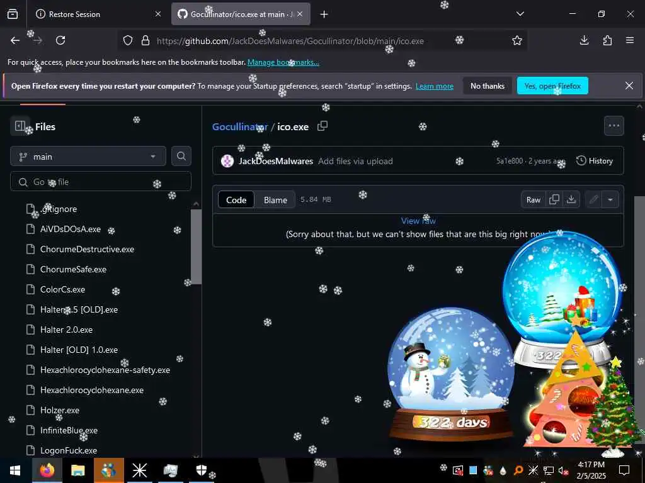Close the Restore Session tab
Screen dimensions: 645x483
point(158,14)
